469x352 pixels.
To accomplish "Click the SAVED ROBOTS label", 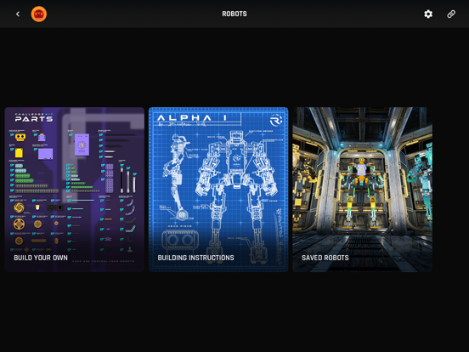I will 325,258.
